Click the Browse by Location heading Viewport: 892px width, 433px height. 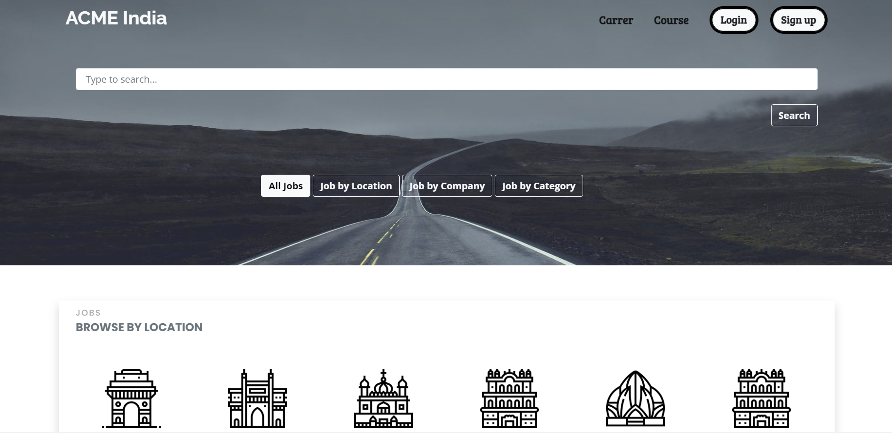pyautogui.click(x=139, y=327)
